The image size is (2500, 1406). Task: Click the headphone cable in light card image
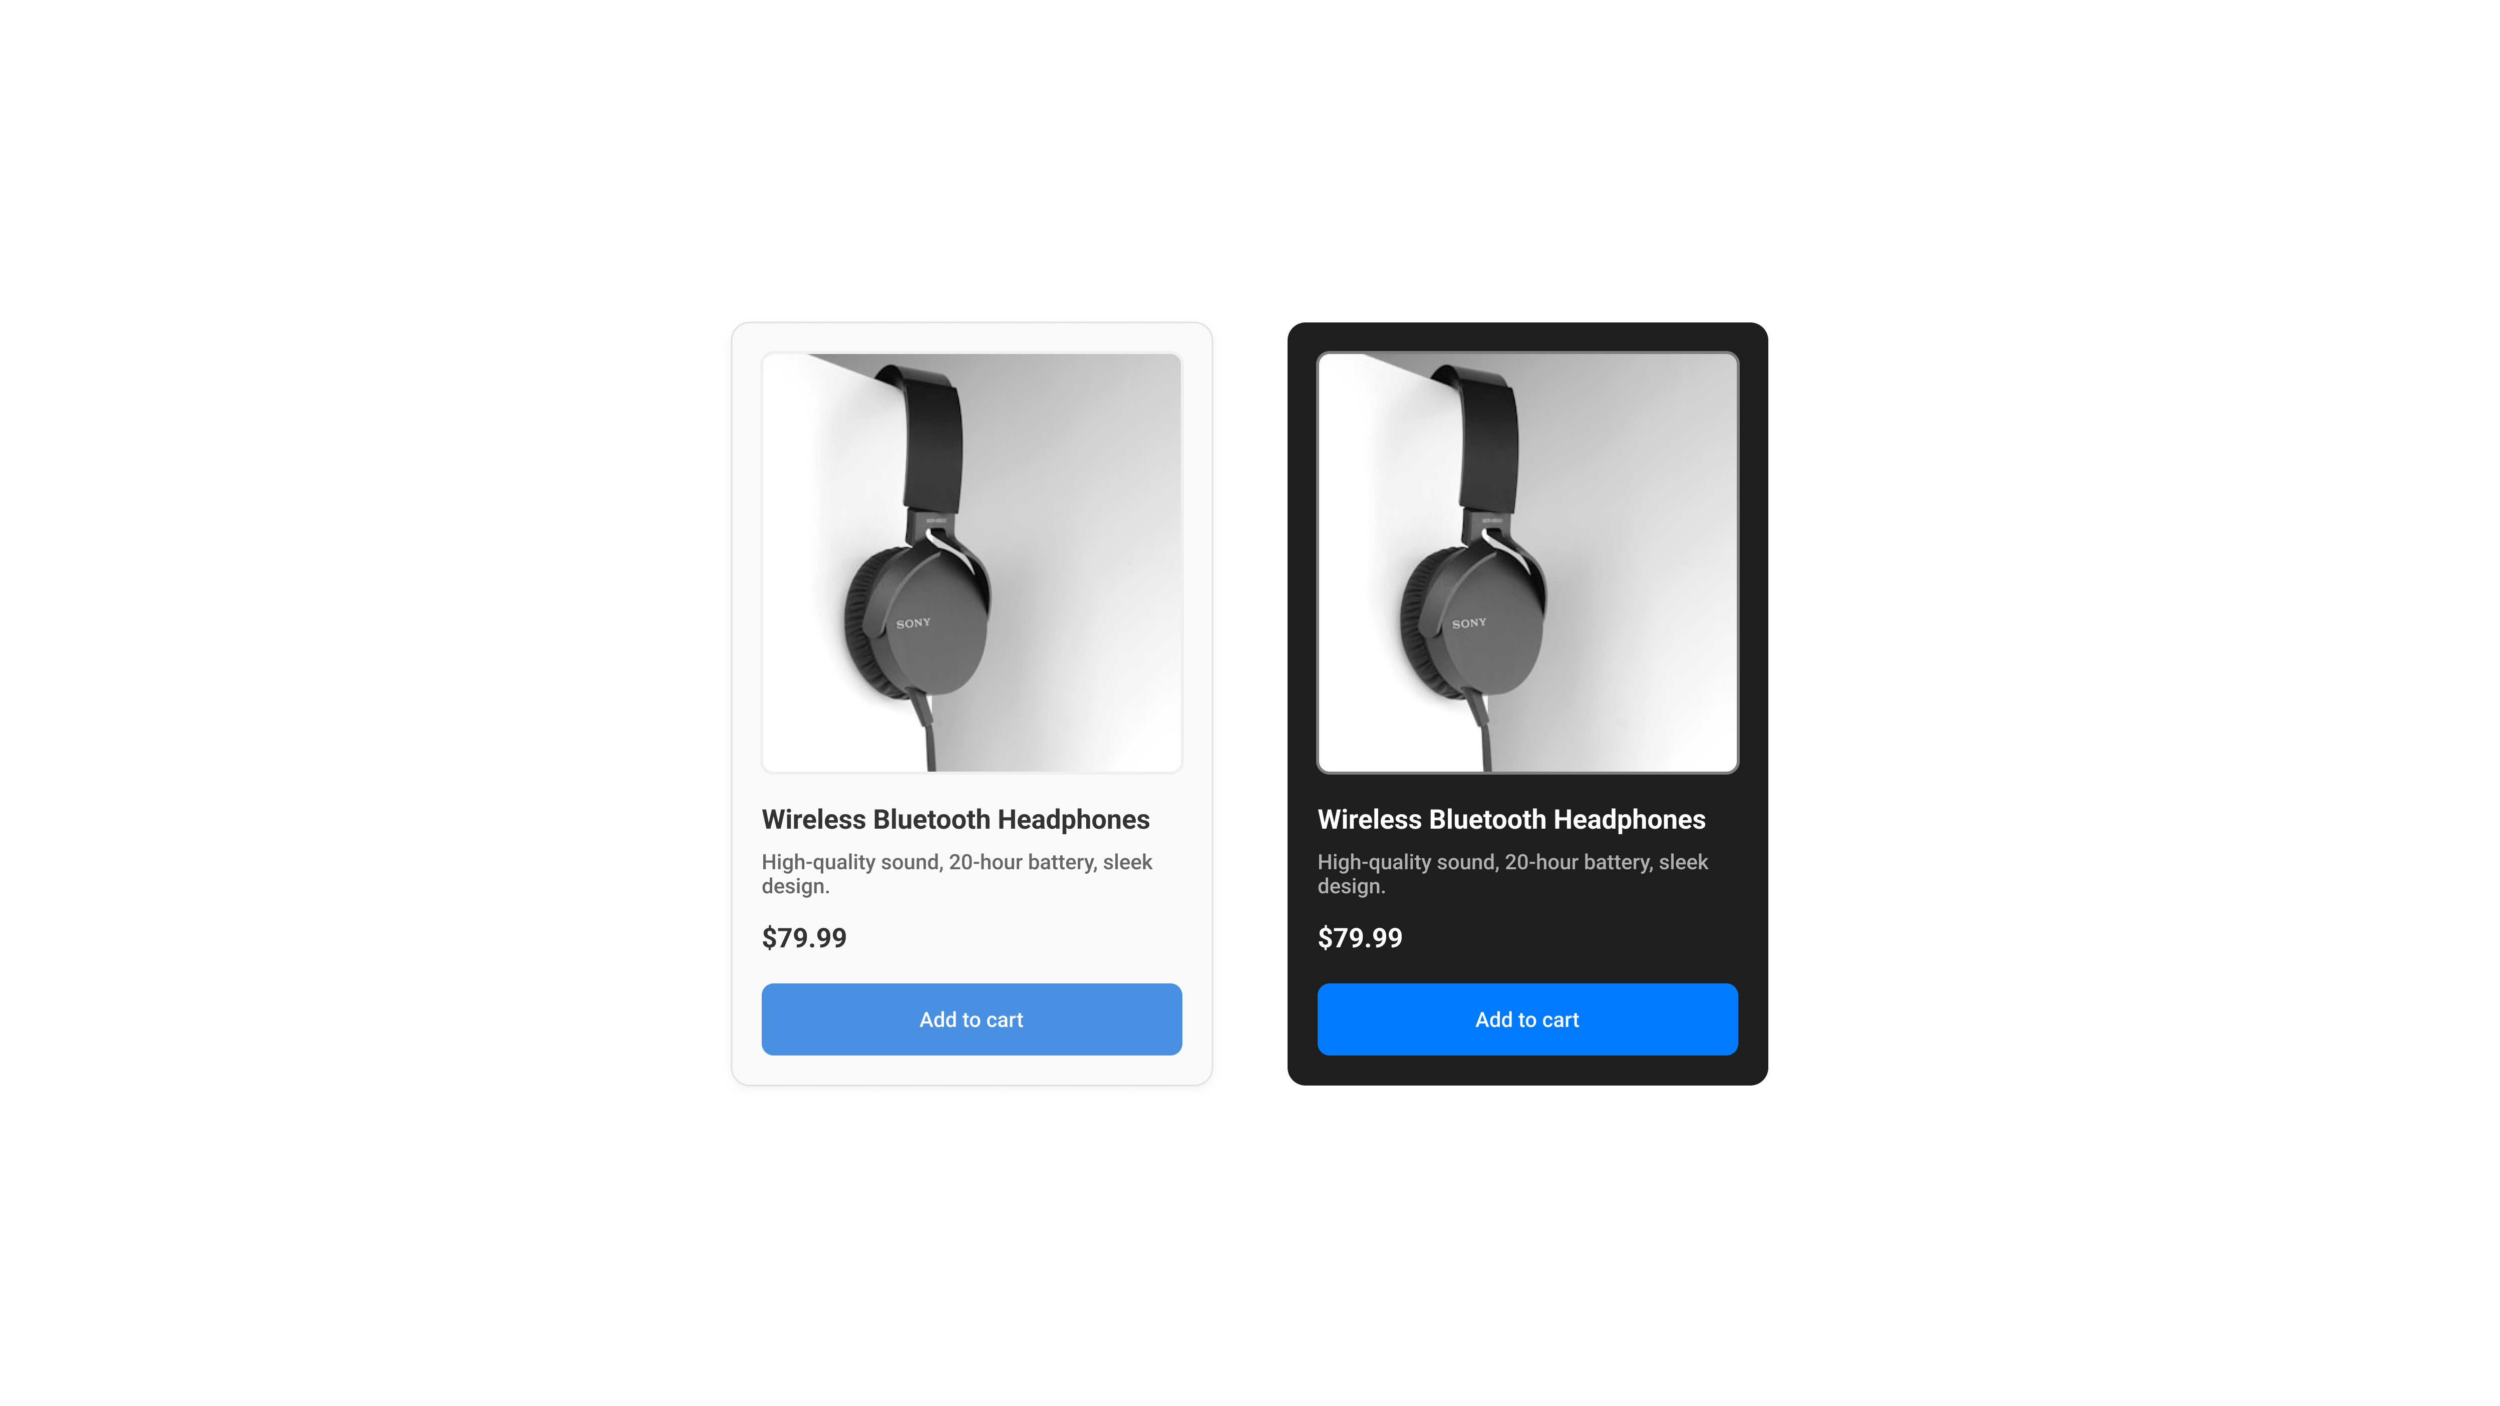927,733
